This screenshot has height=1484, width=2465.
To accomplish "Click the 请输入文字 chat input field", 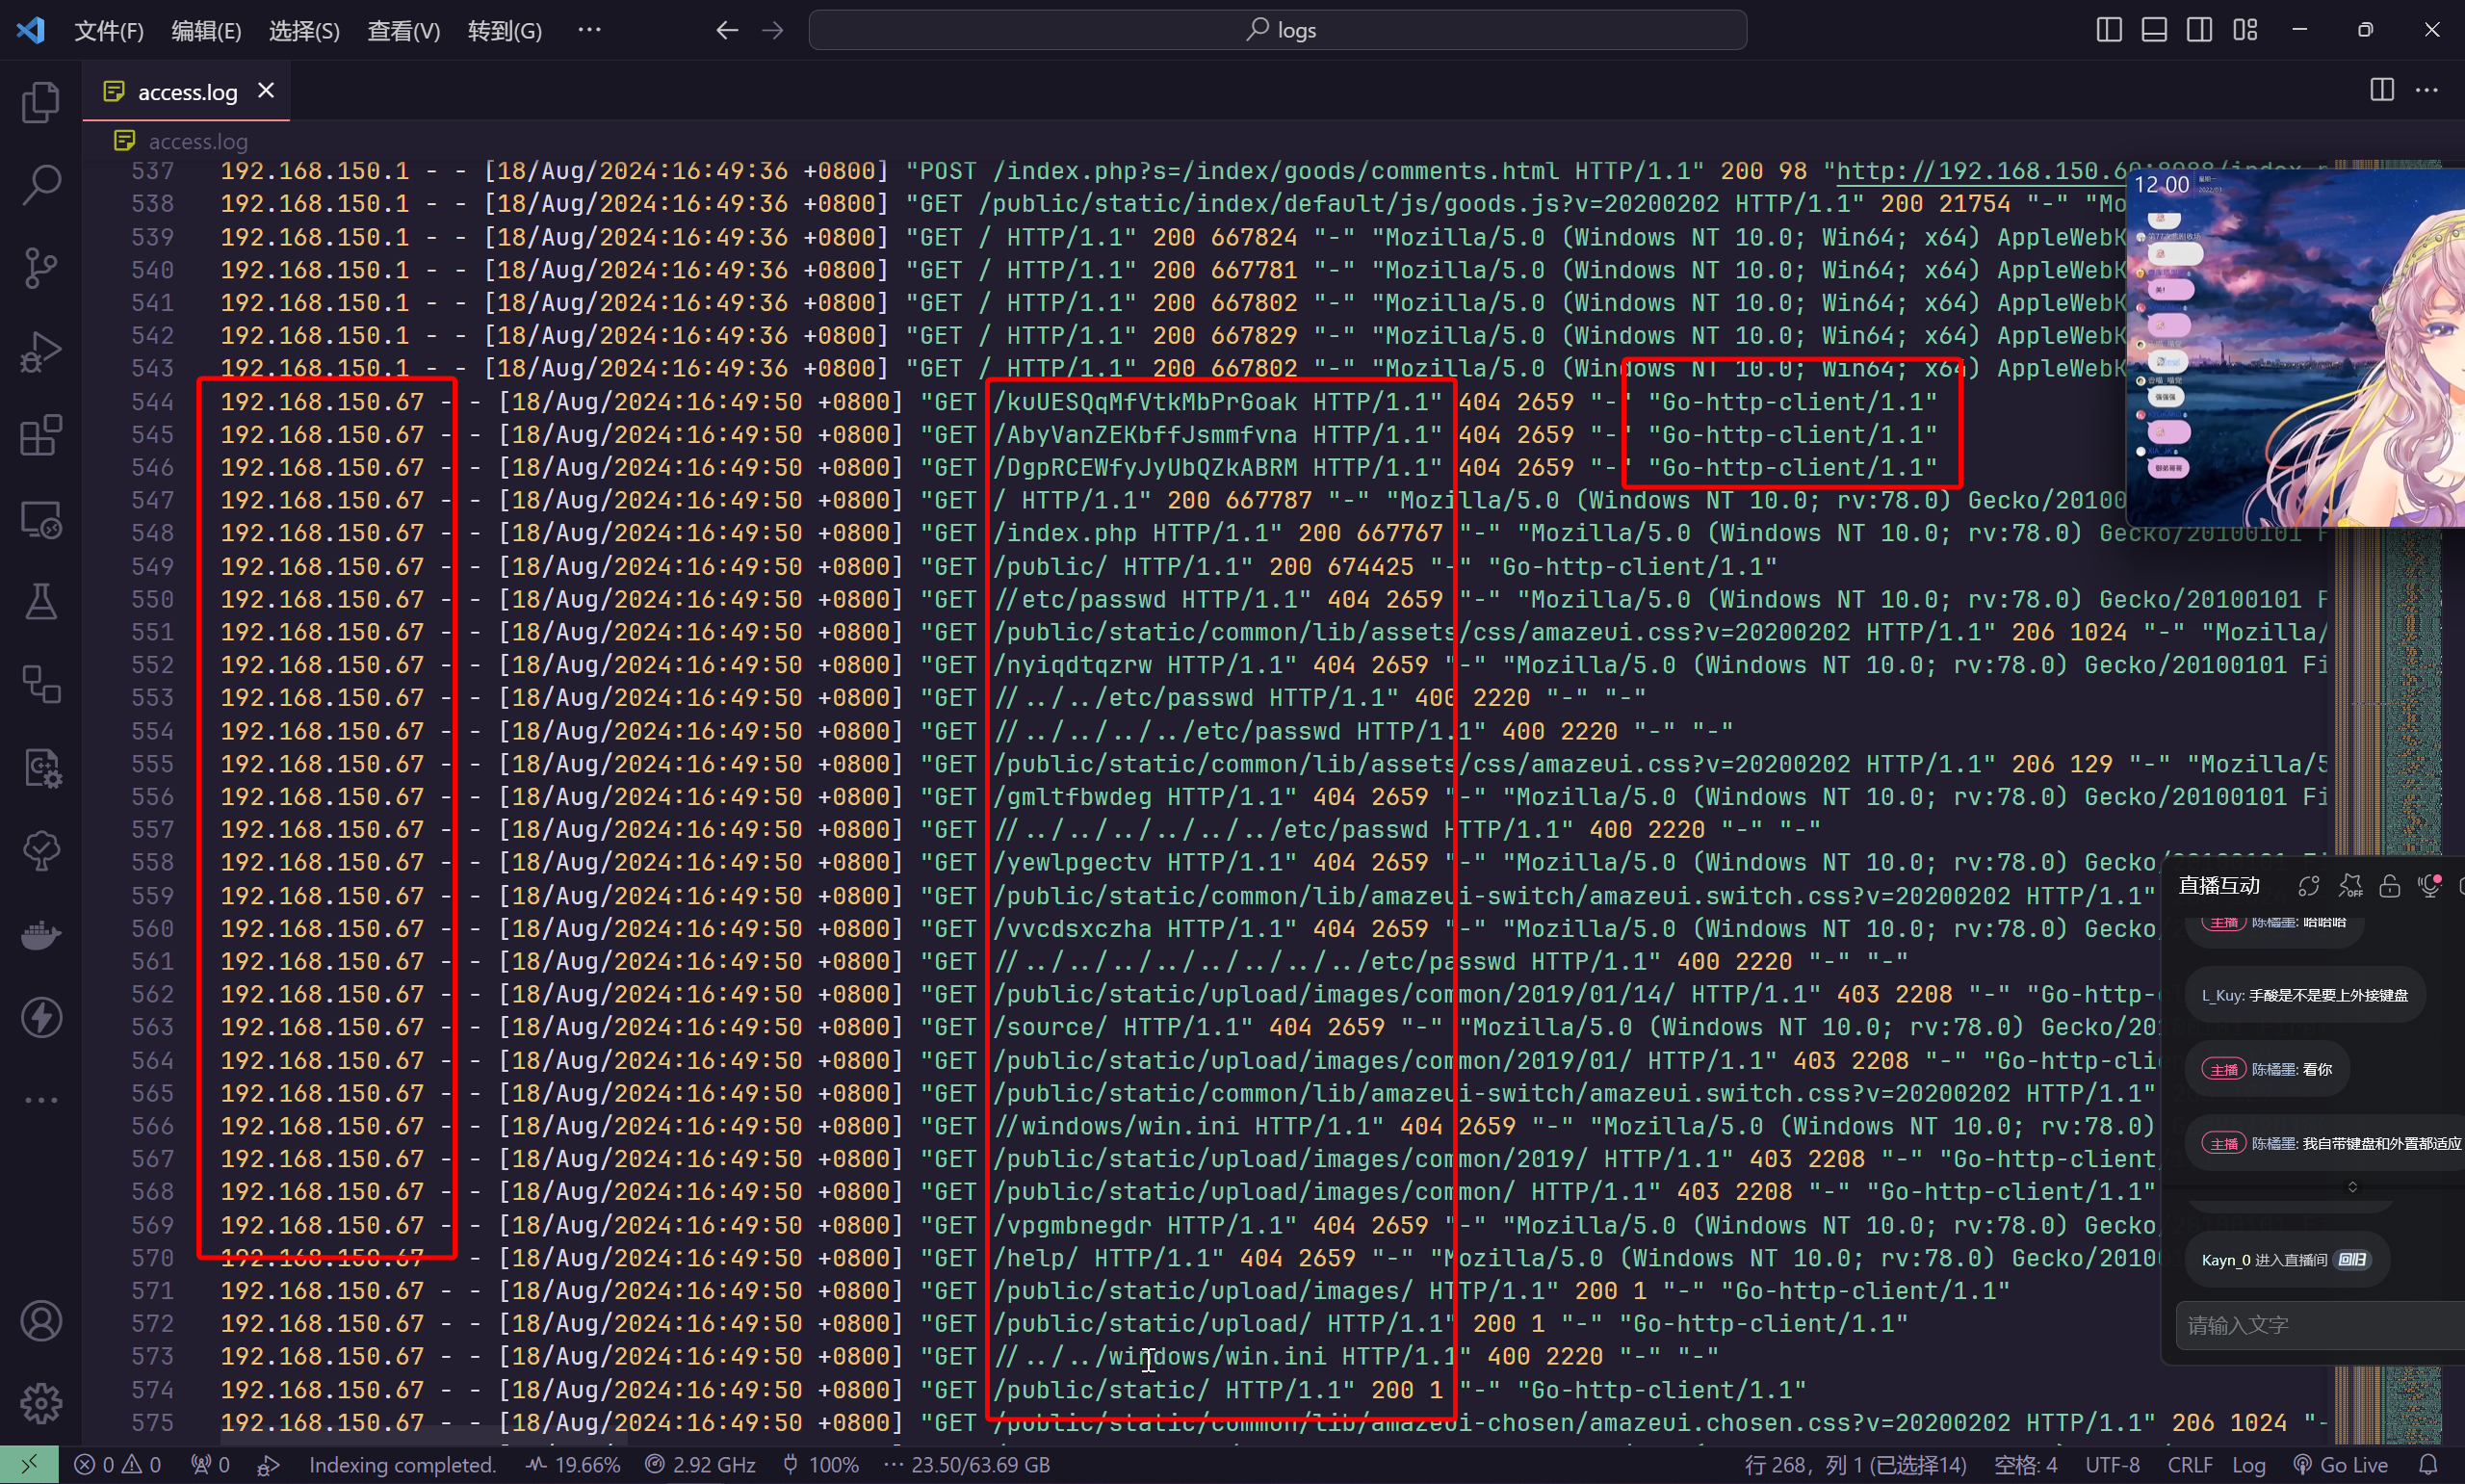I will [2319, 1325].
